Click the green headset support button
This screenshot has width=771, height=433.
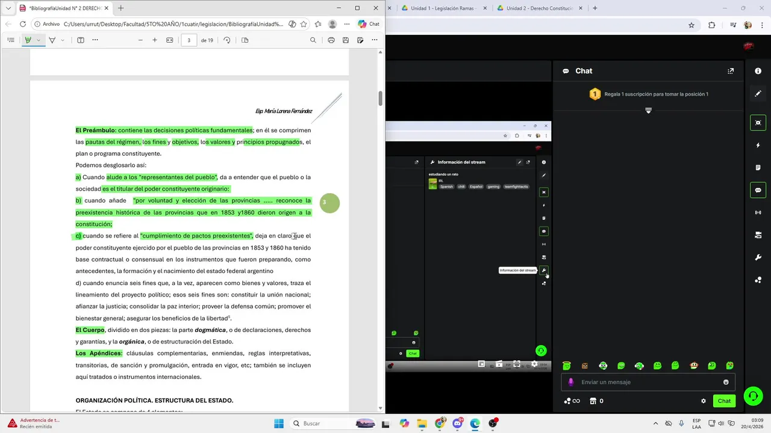pos(753,396)
